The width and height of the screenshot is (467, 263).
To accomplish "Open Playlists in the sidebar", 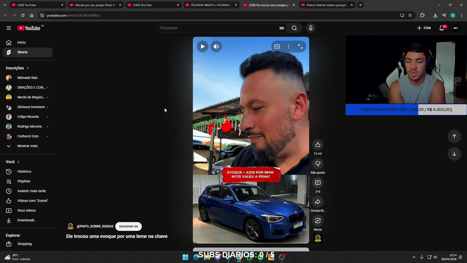I will pyautogui.click(x=28, y=181).
